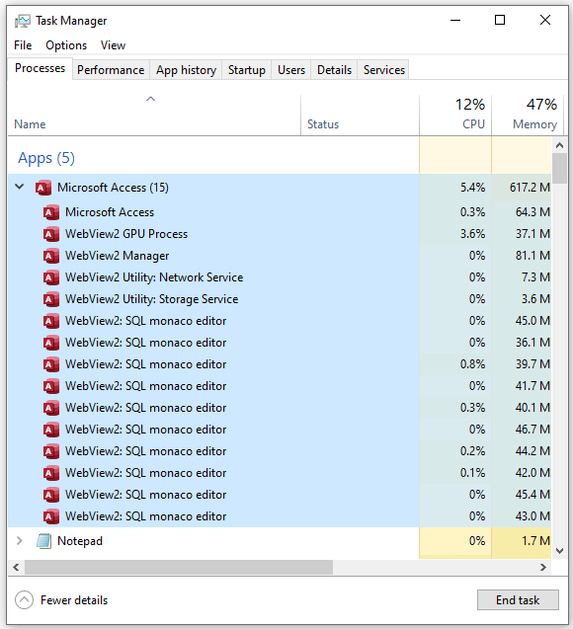
Task: Click the icon of the 36.1 M SQL monaco editor
Action: [x=51, y=343]
